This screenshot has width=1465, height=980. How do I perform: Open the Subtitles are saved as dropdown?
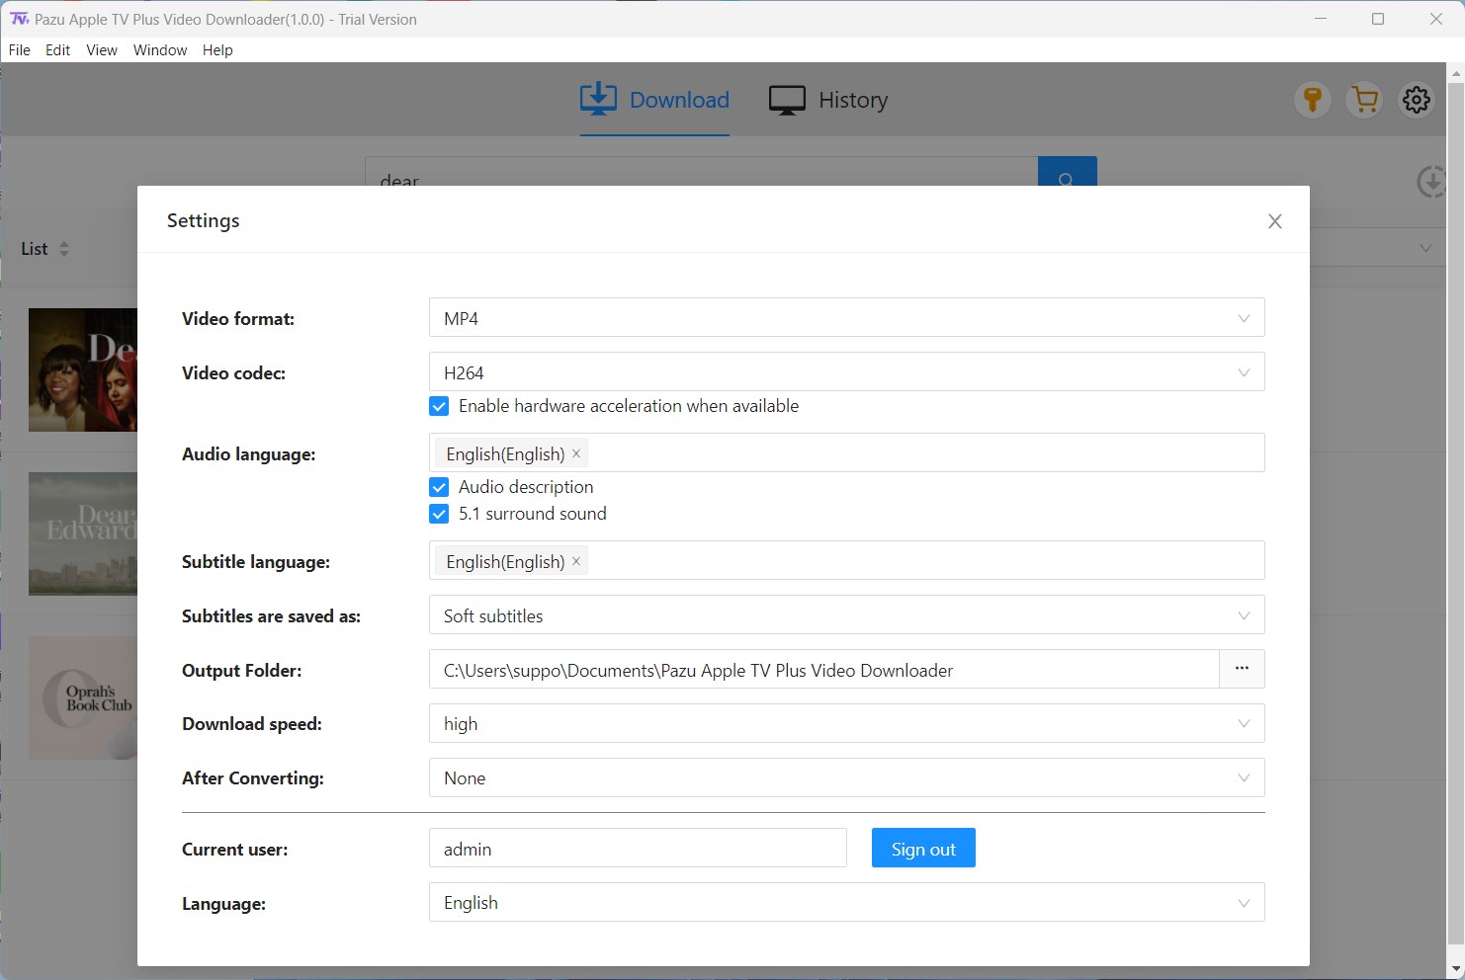coord(846,615)
